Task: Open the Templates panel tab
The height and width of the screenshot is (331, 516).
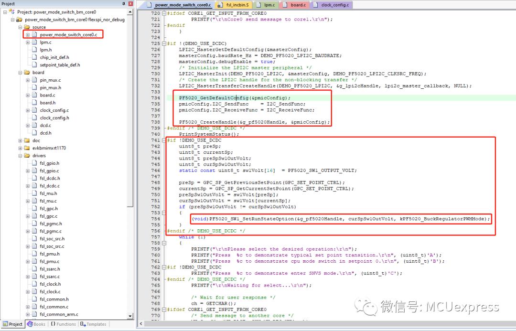Action: point(93,324)
